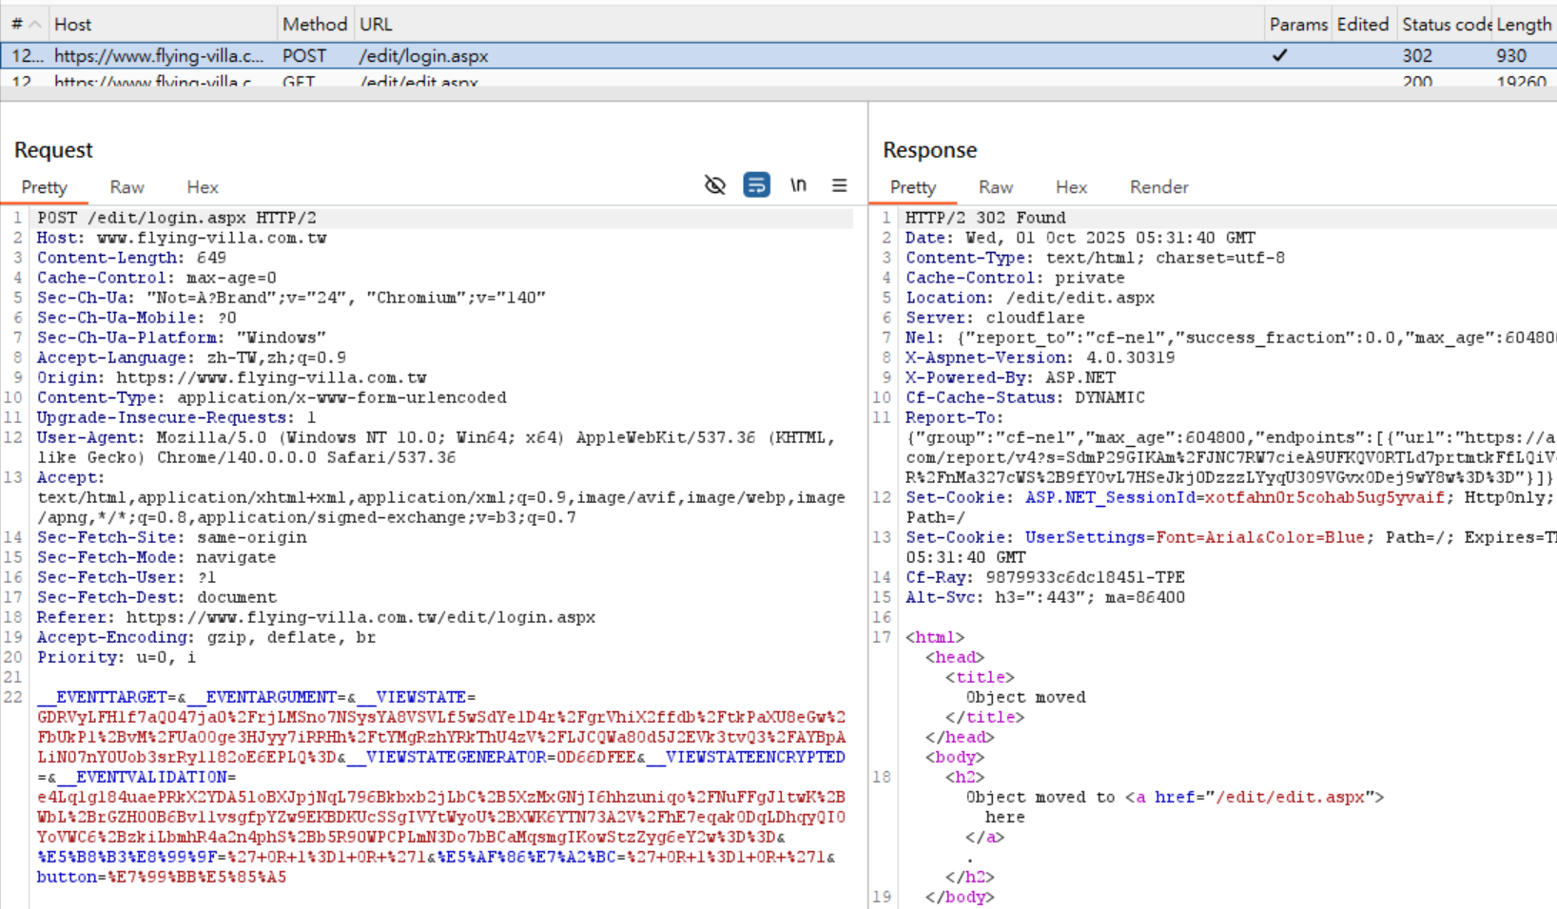Sort history by Length column header

coord(1524,25)
